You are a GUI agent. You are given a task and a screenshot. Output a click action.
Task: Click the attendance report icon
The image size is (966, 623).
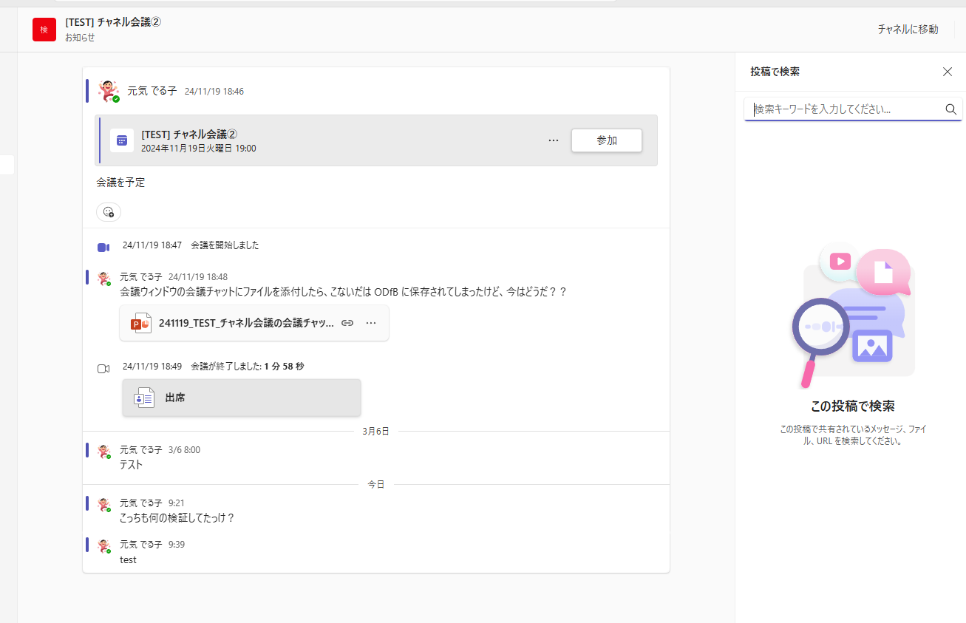pyautogui.click(x=143, y=398)
